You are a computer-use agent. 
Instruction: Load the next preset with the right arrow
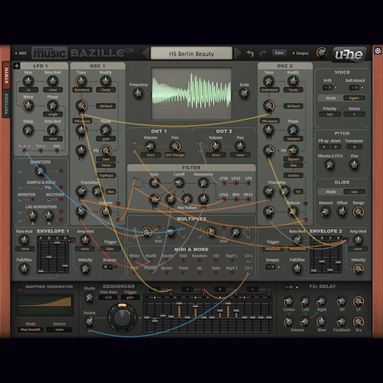click(x=237, y=54)
